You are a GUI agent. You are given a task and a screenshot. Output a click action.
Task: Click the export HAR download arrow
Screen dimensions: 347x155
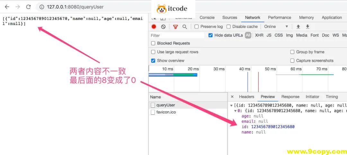(307, 27)
